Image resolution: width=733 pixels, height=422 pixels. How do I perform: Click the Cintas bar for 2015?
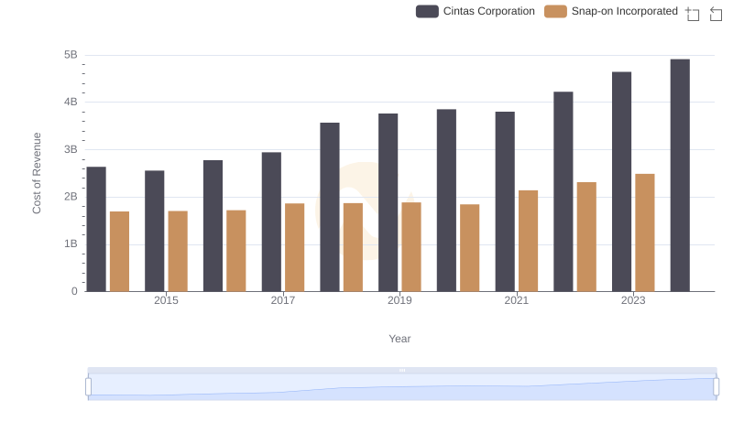[x=154, y=231]
